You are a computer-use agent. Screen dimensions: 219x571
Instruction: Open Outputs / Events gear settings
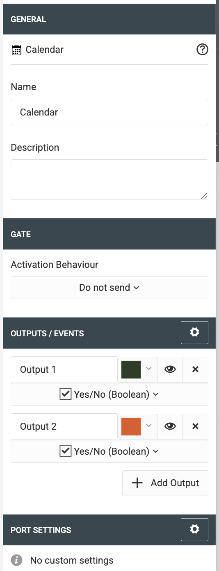tap(194, 332)
